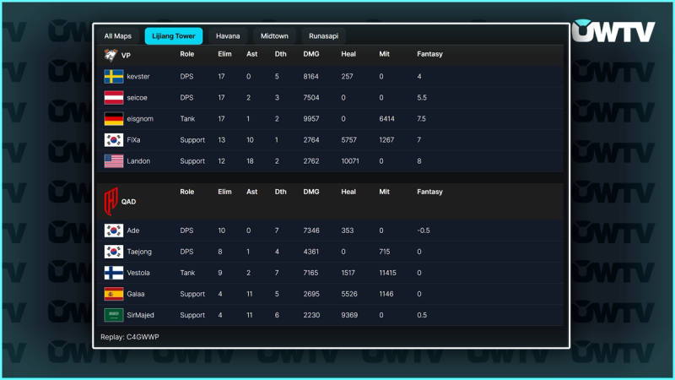The height and width of the screenshot is (380, 675).
Task: Click the Korean flag beside Taejong
Action: point(114,252)
